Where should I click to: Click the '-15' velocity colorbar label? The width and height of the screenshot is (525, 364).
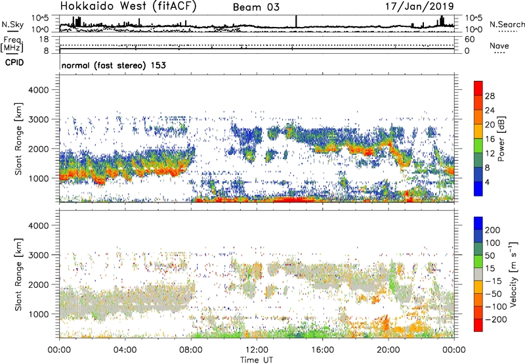[x=493, y=281]
